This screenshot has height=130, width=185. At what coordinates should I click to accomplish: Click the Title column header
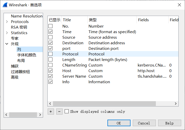[x=75, y=20]
